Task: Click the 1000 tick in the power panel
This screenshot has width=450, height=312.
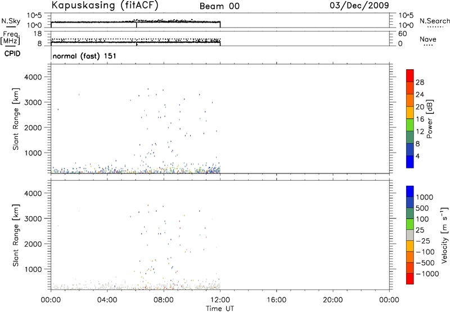Action: (33, 153)
